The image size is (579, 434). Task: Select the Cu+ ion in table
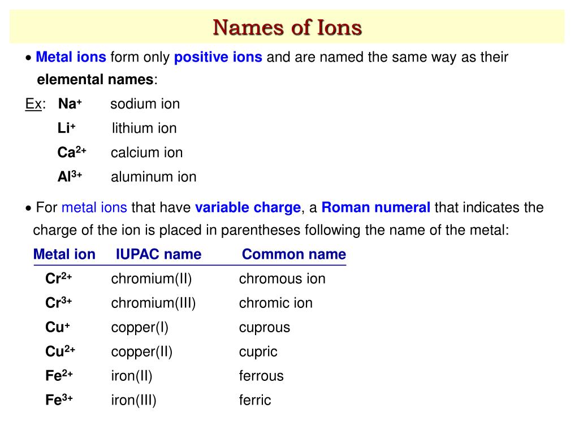tap(58, 327)
